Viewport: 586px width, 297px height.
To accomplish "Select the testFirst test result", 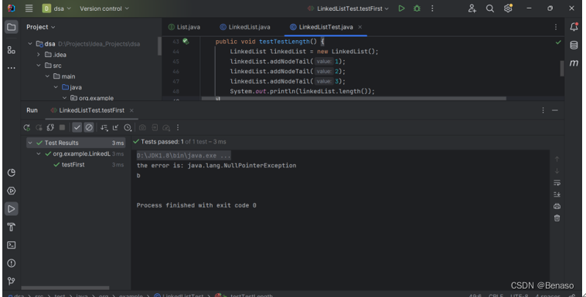I will (x=73, y=164).
